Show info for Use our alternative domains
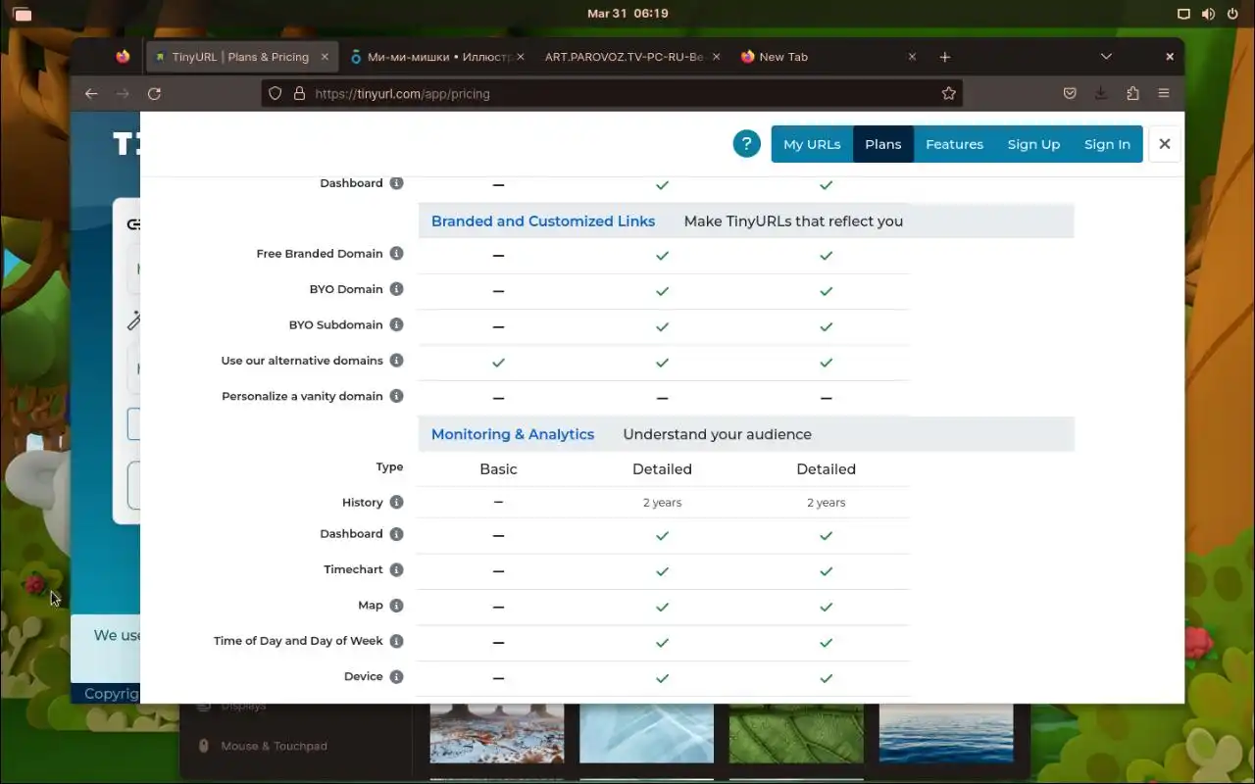Image resolution: width=1255 pixels, height=784 pixels. 396,361
